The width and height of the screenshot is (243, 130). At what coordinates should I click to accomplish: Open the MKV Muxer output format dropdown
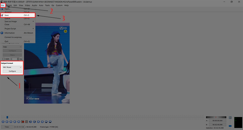pyautogui.click(x=12, y=67)
